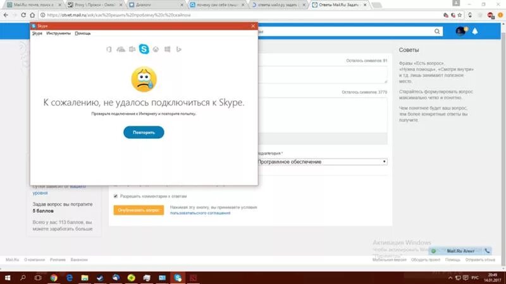Open Windows taskbar search

click(23, 278)
